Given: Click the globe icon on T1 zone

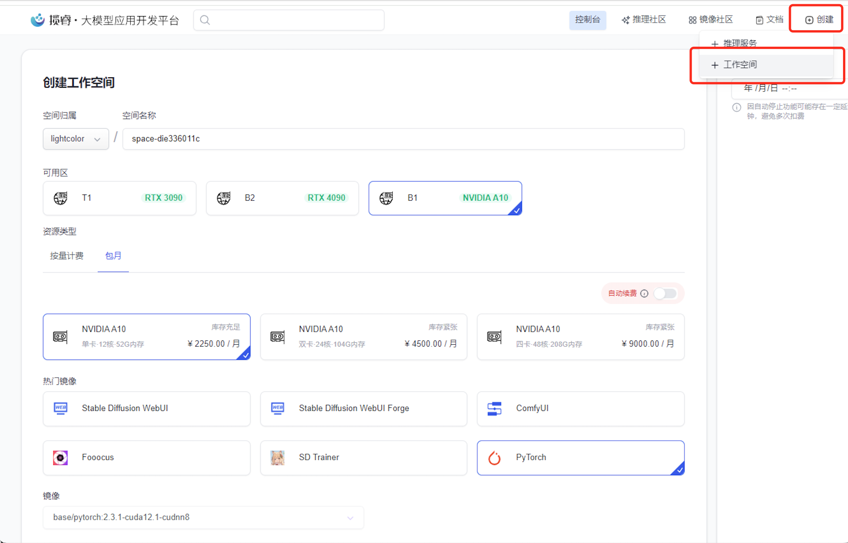Looking at the screenshot, I should tap(61, 198).
